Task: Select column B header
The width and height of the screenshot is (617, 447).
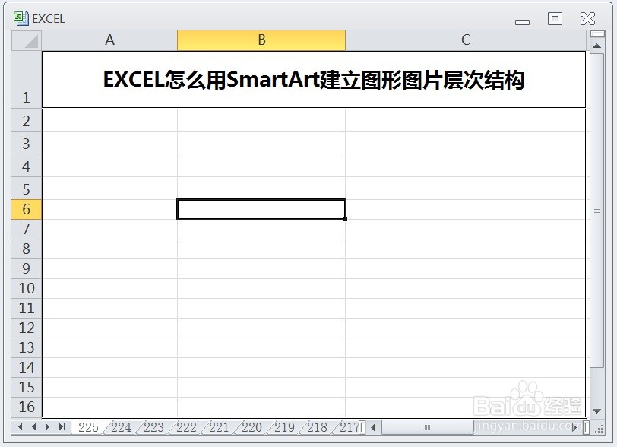Action: coord(261,40)
